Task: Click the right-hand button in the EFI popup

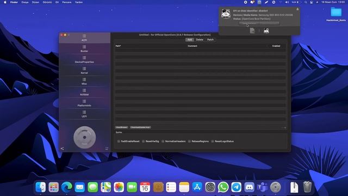Action: (269, 23)
